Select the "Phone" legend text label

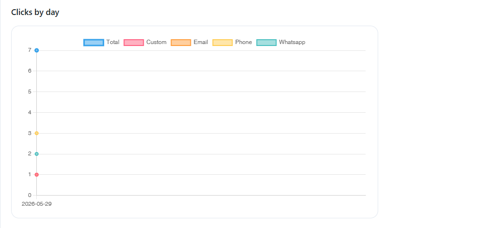(x=244, y=42)
